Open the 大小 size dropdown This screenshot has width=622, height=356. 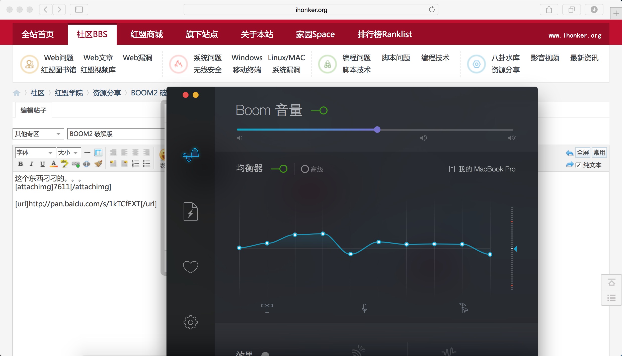[69, 152]
